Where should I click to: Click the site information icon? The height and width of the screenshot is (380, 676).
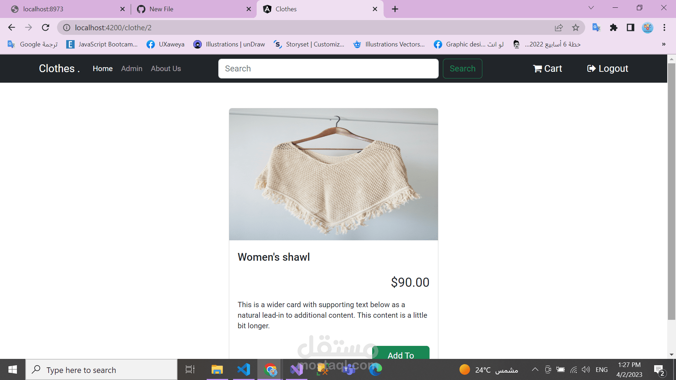click(x=67, y=27)
